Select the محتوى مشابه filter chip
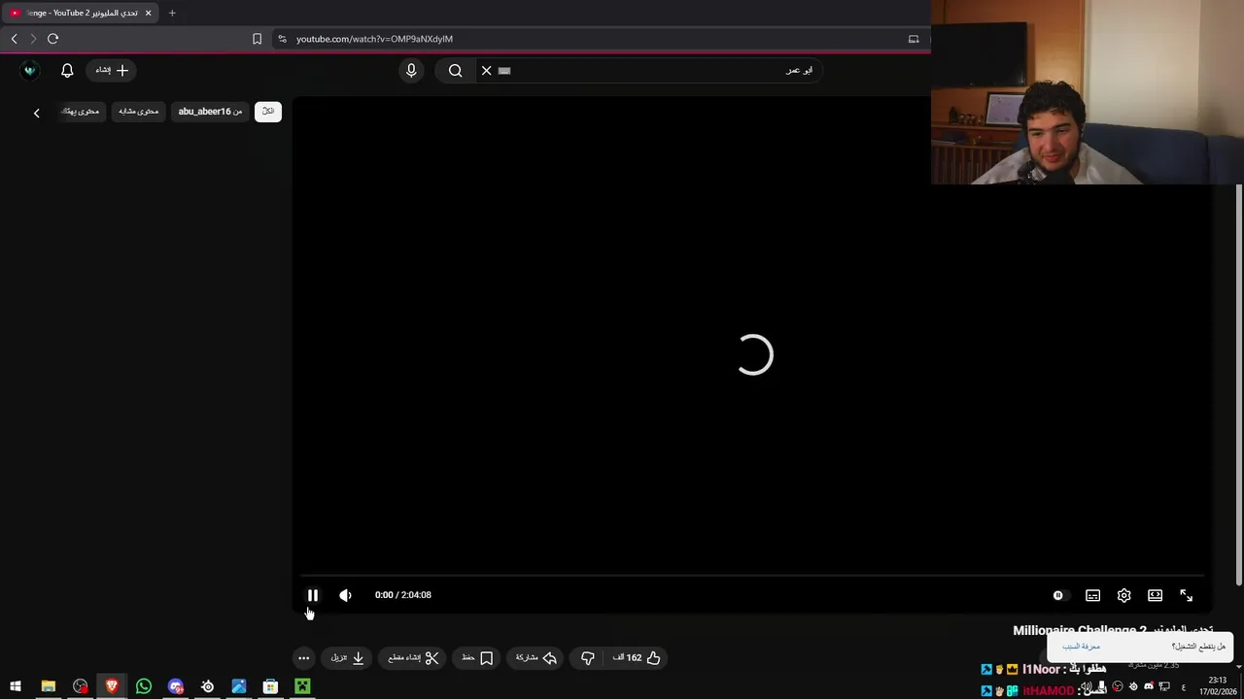 [138, 112]
